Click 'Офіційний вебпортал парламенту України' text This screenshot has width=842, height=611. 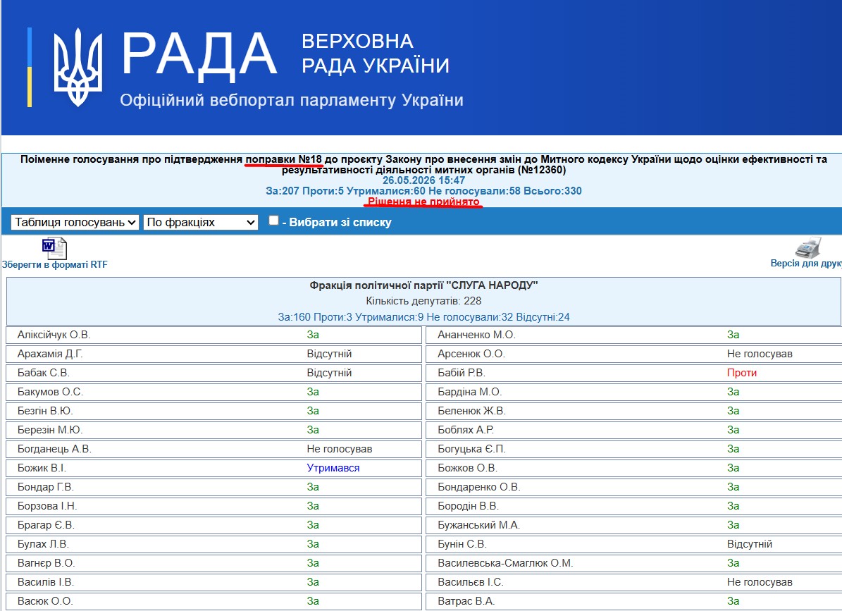tap(292, 100)
